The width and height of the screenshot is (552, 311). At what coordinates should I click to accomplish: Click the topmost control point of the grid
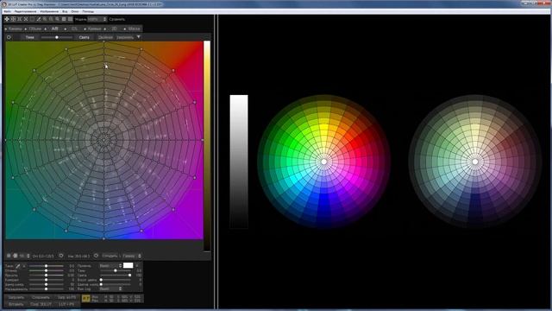point(103,41)
